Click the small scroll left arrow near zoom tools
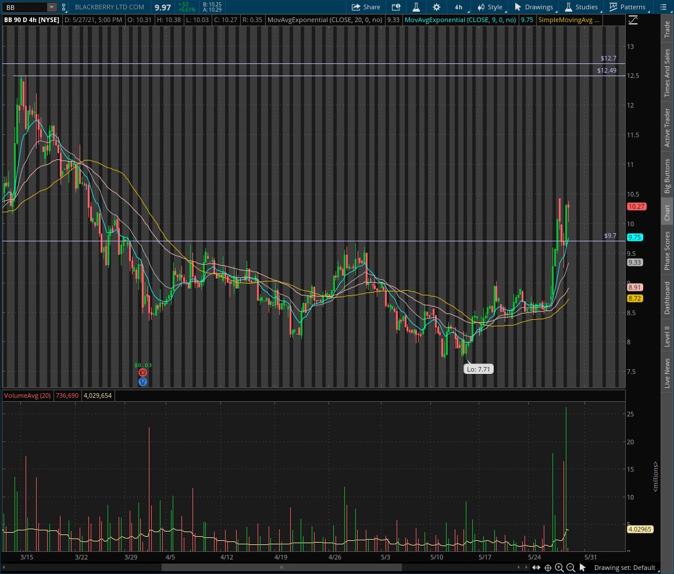Image resolution: width=674 pixels, height=574 pixels. [518, 568]
